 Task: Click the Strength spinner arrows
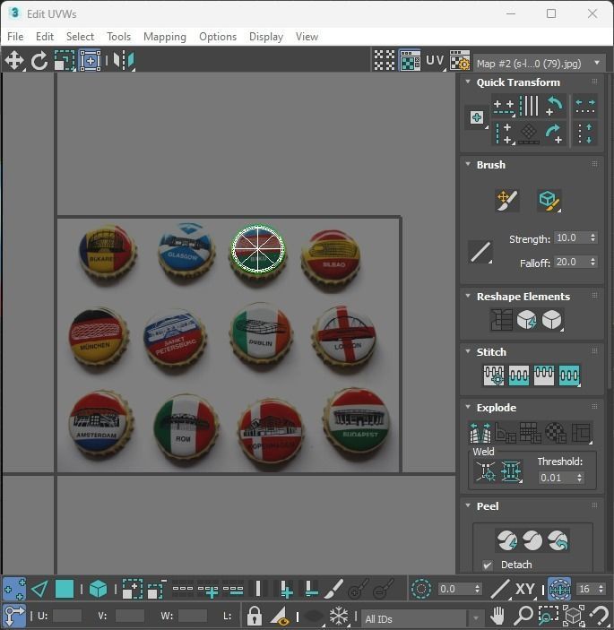(593, 237)
